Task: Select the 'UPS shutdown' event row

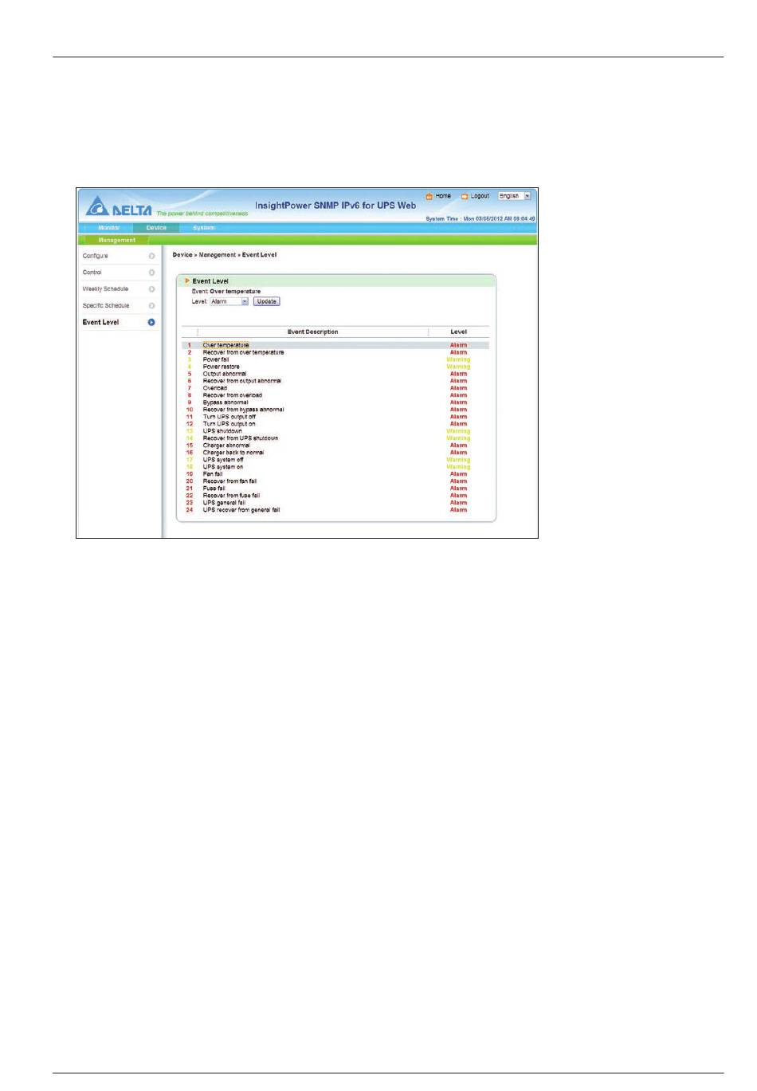Action: tap(335, 431)
